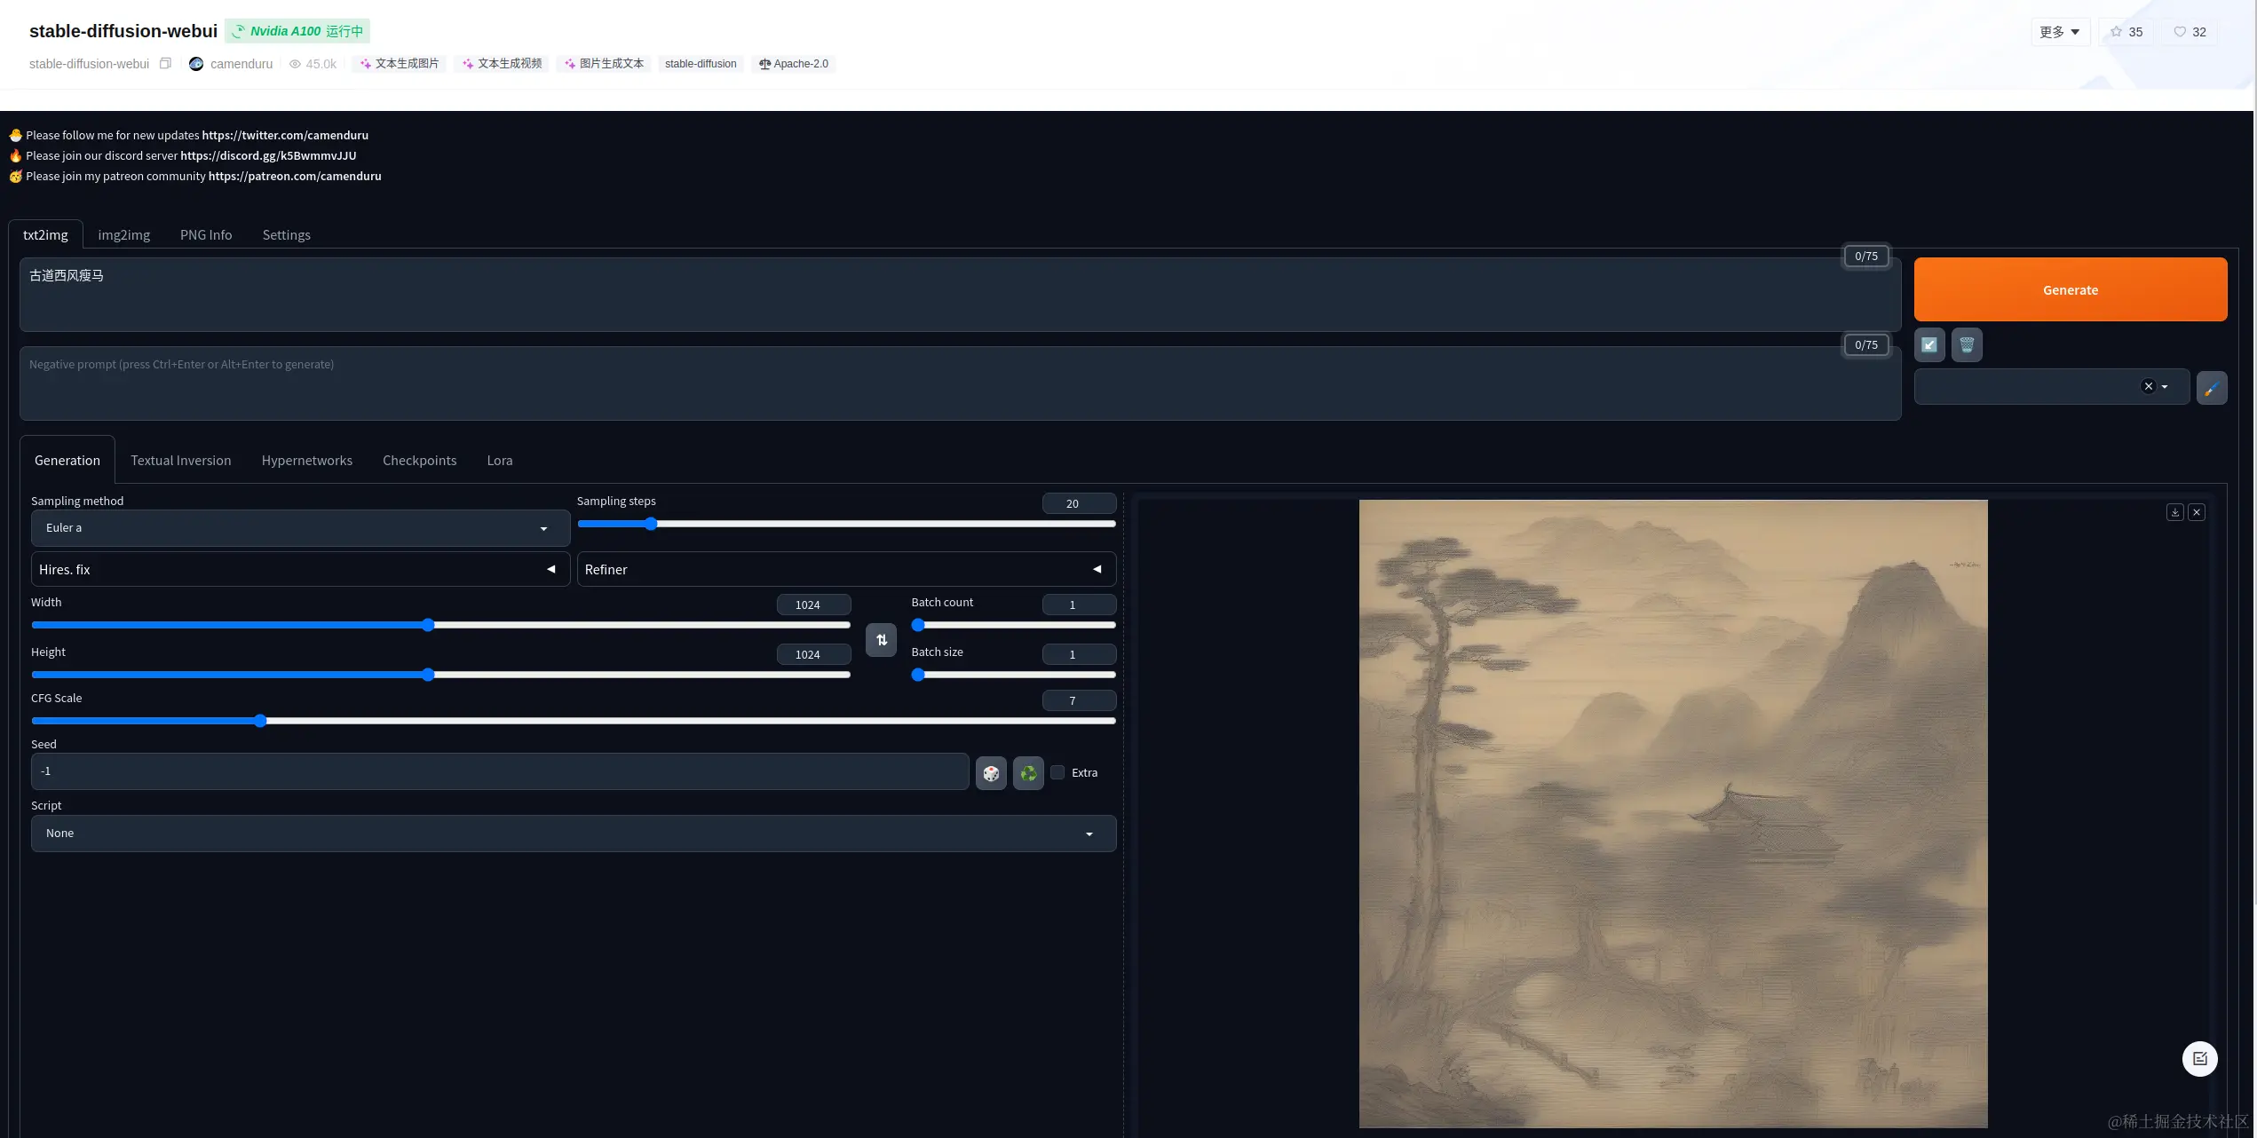Viewport: 2257px width, 1138px height.
Task: Click the CFG Scale value box 7
Action: [1079, 700]
